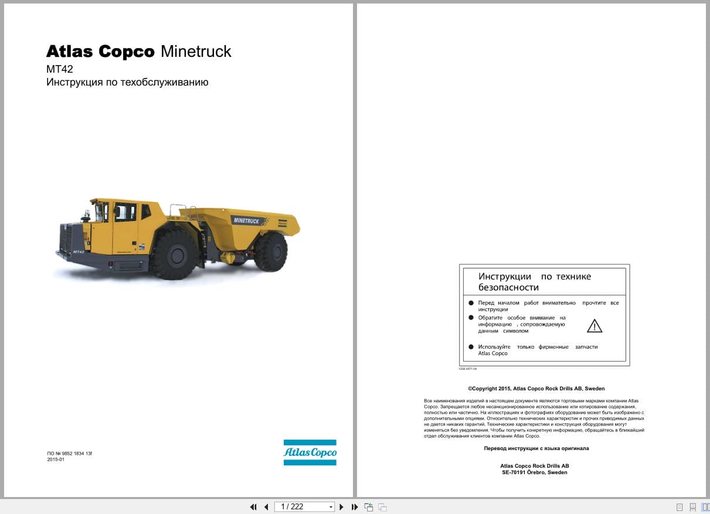Click the line 'Перевод инструкции с языка оригинала'

(536, 448)
